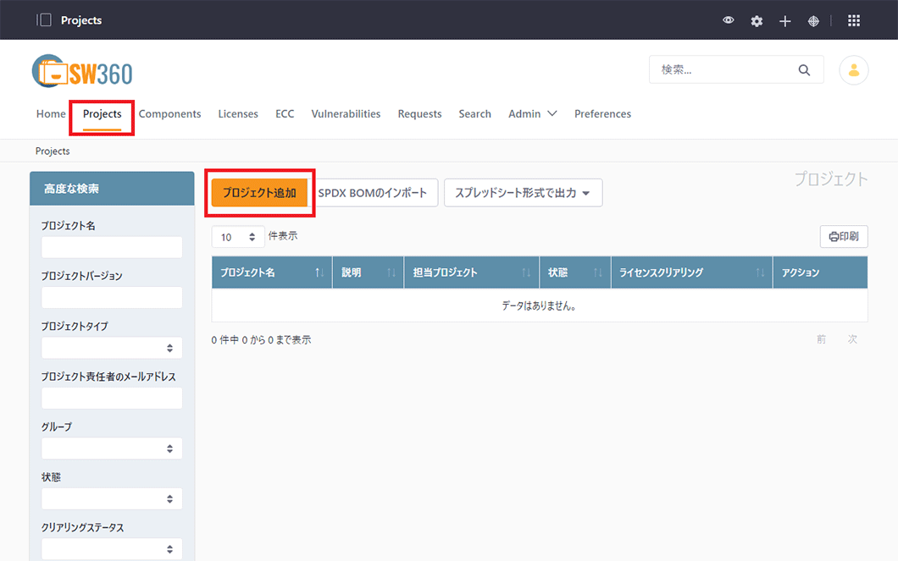Toggle the sidebar panel icon in top bar
898x561 pixels.
[x=44, y=20]
